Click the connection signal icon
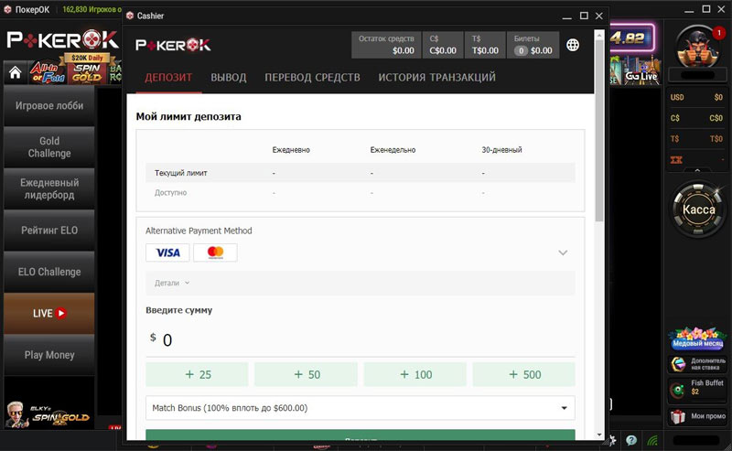 [x=652, y=440]
